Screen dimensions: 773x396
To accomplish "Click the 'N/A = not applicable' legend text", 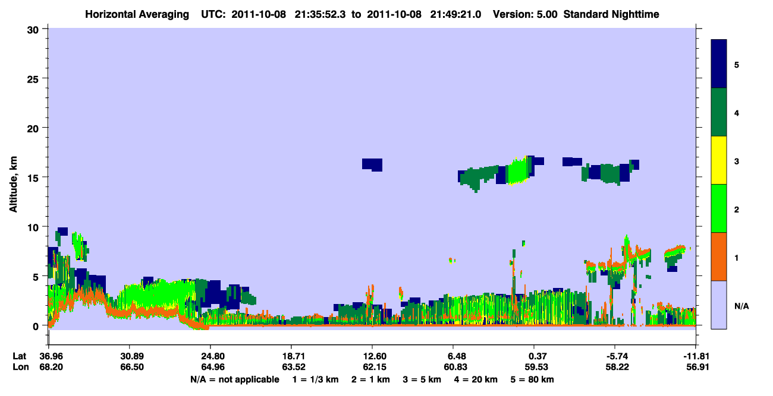I will (x=235, y=379).
